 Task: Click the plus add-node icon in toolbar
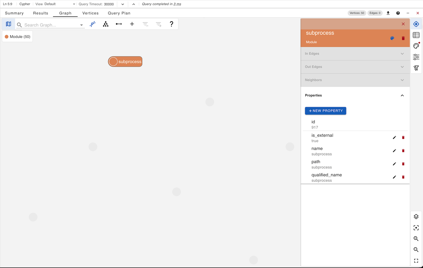[132, 24]
